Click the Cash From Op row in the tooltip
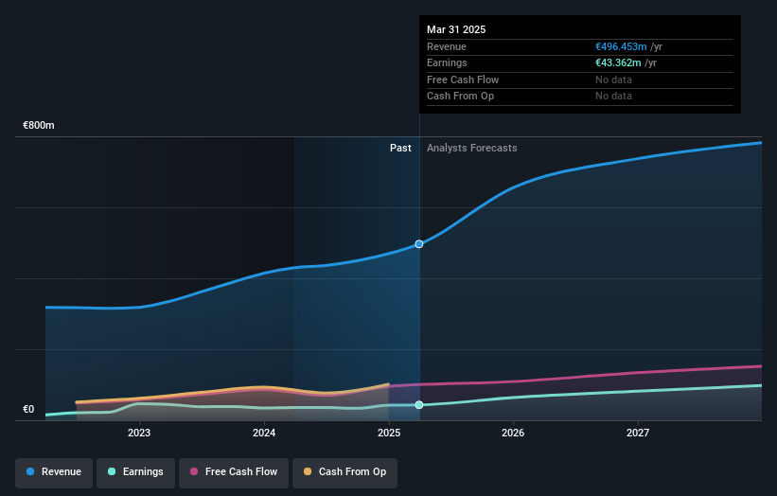The image size is (777, 496). (x=580, y=97)
